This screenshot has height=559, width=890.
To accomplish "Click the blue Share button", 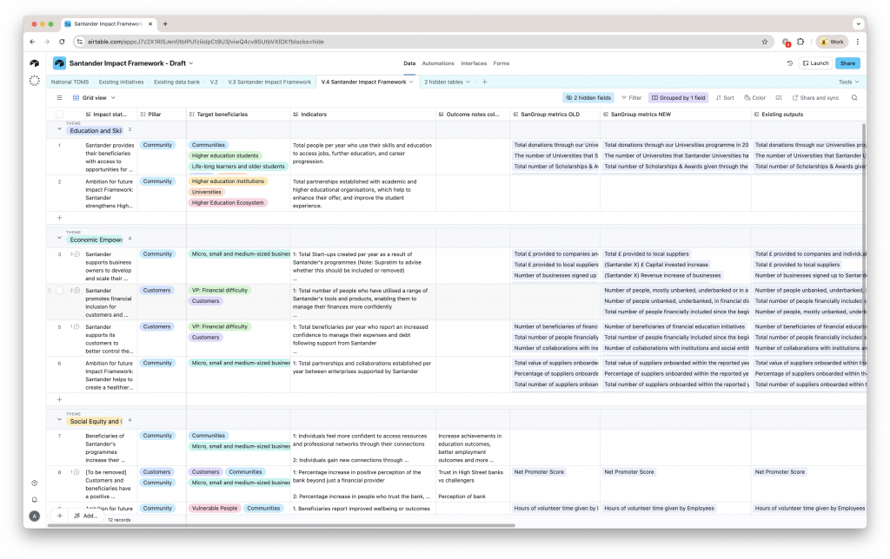I will [847, 63].
